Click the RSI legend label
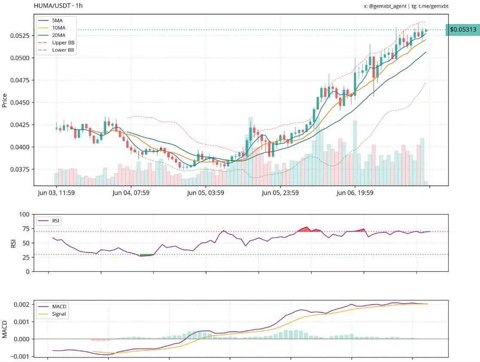Image resolution: width=480 pixels, height=362 pixels. click(x=56, y=221)
